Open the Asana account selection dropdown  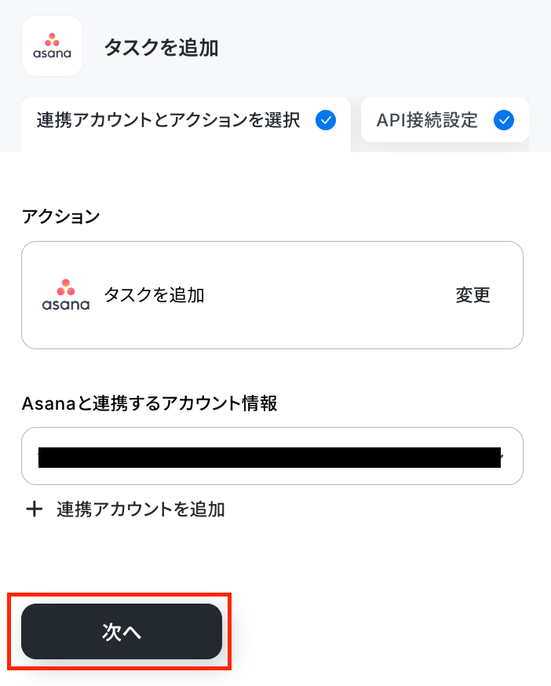(x=272, y=456)
